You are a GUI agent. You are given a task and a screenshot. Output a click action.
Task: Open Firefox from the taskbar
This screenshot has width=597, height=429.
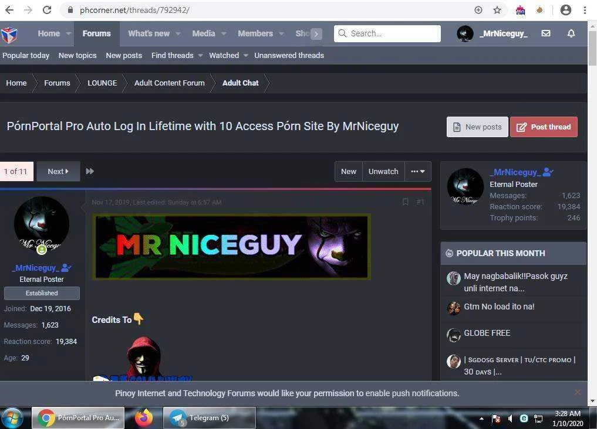click(144, 418)
